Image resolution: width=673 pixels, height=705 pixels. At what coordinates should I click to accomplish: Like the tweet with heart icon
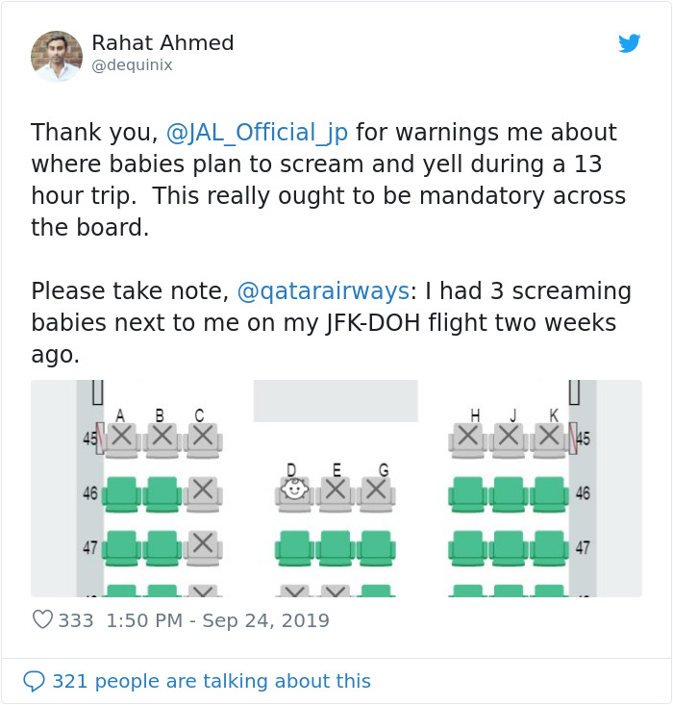pyautogui.click(x=42, y=620)
